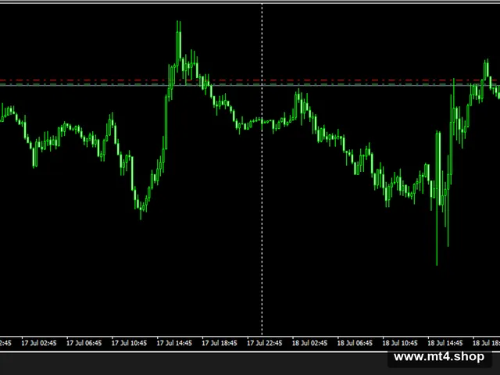
Task: Click the 17 Jul 06:45 time label
Action: [x=84, y=343]
